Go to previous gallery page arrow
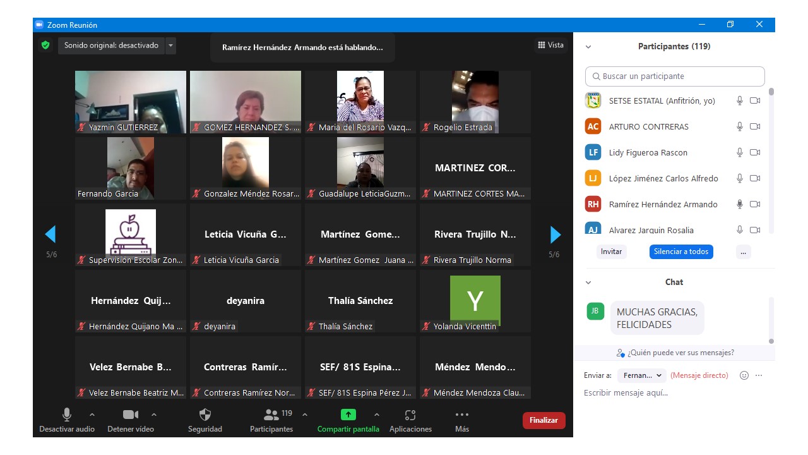Image resolution: width=808 pixels, height=455 pixels. coord(50,234)
